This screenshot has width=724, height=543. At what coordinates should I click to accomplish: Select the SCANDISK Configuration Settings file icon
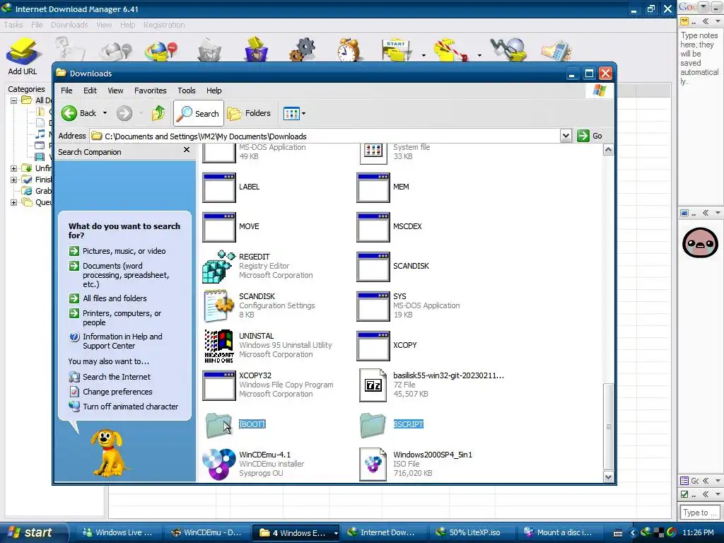pos(218,305)
